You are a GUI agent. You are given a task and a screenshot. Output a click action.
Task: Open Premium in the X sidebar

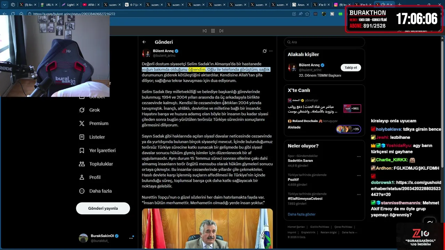tap(94, 124)
